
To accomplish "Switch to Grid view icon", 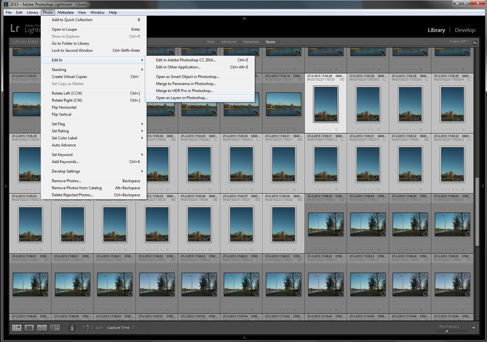I will coord(17,327).
